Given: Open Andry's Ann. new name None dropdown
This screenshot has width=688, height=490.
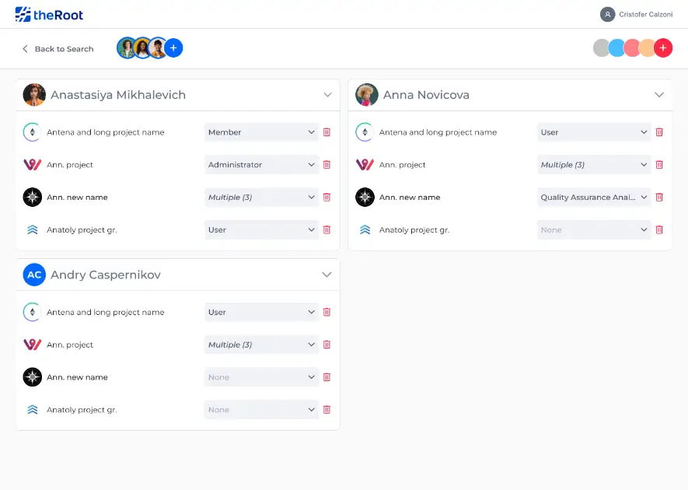Looking at the screenshot, I should pos(261,377).
